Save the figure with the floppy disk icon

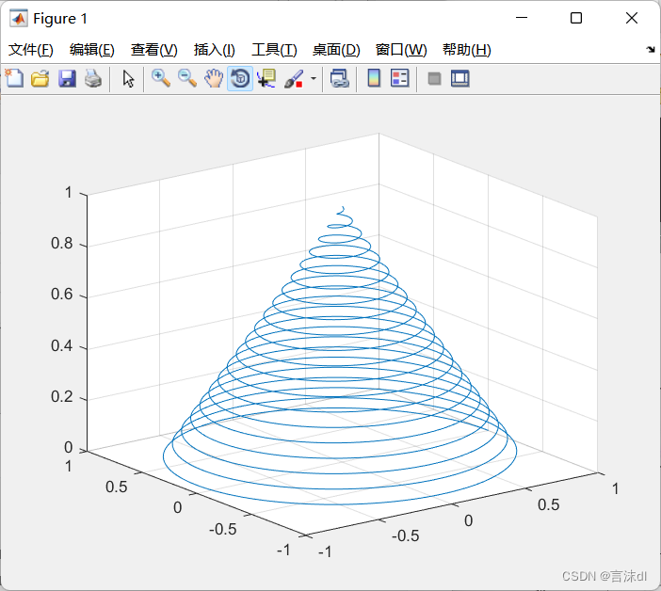(x=67, y=79)
